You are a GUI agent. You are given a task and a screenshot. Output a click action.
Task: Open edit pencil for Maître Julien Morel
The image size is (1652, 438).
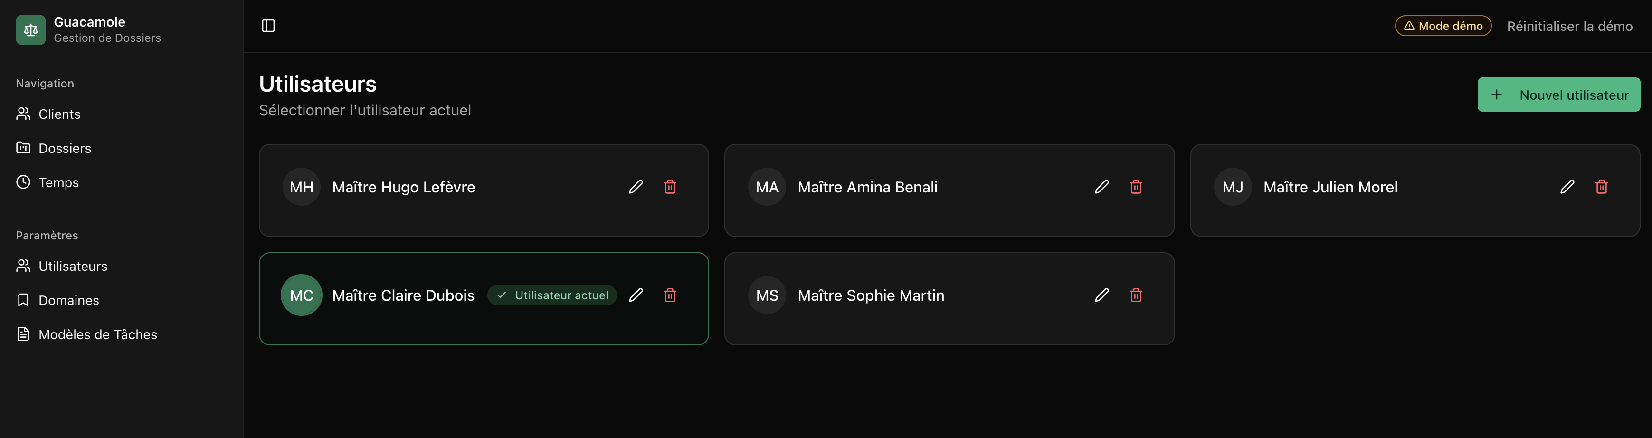point(1567,187)
